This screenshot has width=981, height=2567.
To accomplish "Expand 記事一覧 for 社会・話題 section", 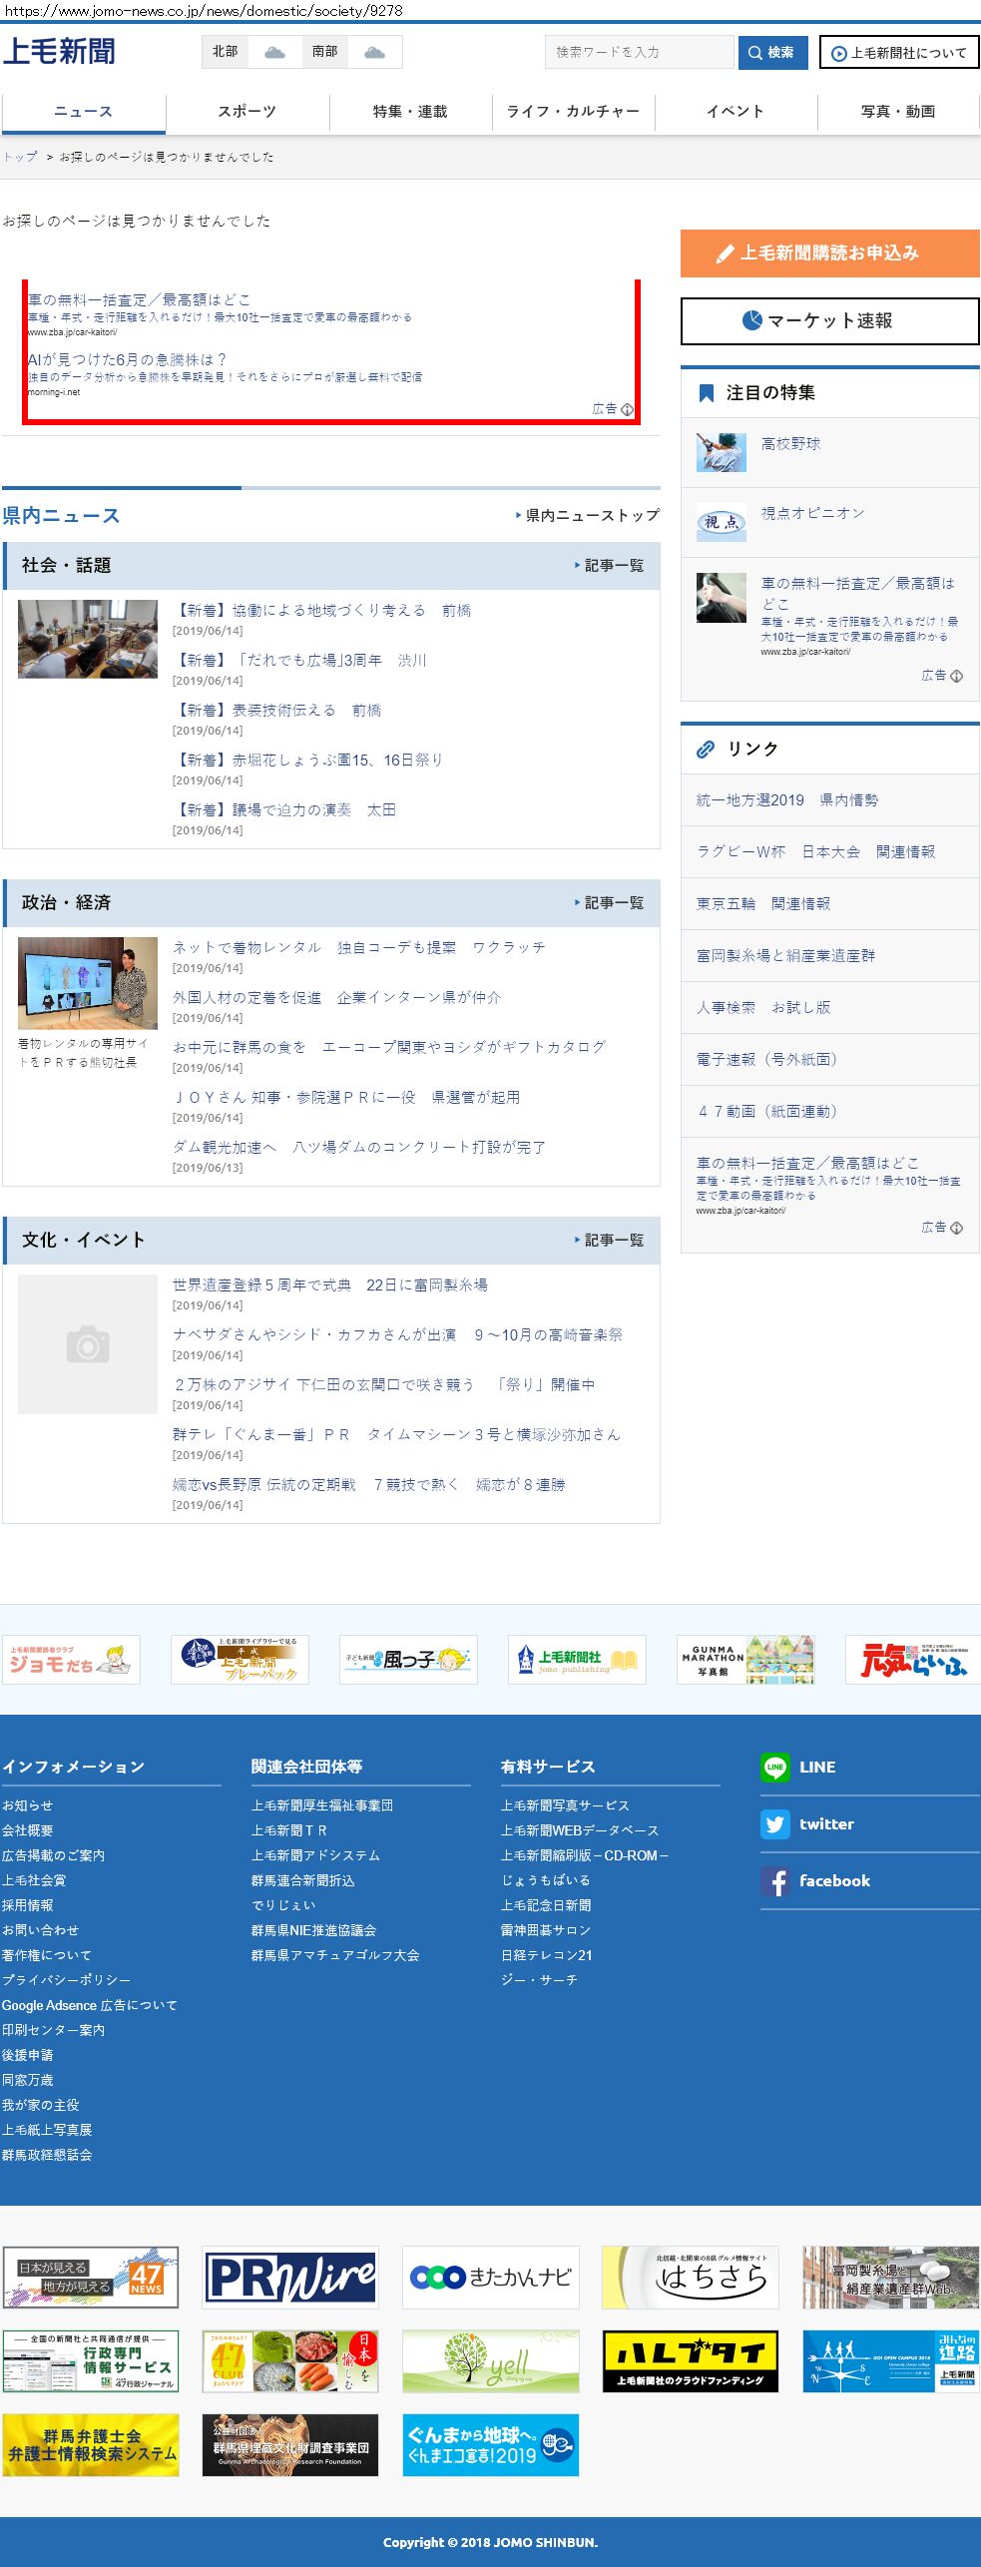I will 610,566.
